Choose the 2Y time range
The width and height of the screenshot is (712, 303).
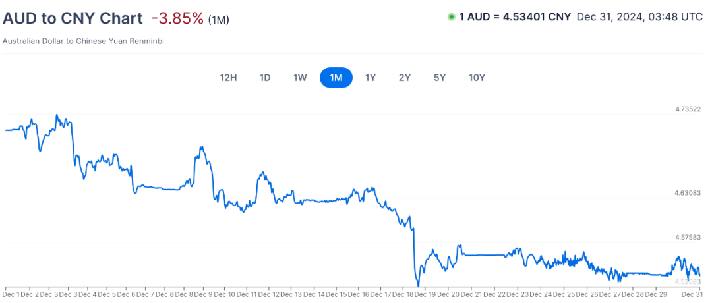coord(405,78)
